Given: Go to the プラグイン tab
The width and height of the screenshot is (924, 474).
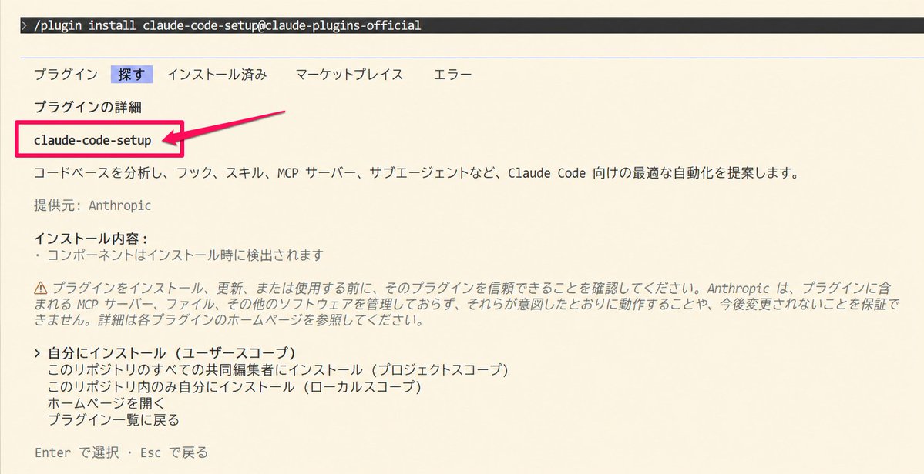Looking at the screenshot, I should click(x=66, y=74).
